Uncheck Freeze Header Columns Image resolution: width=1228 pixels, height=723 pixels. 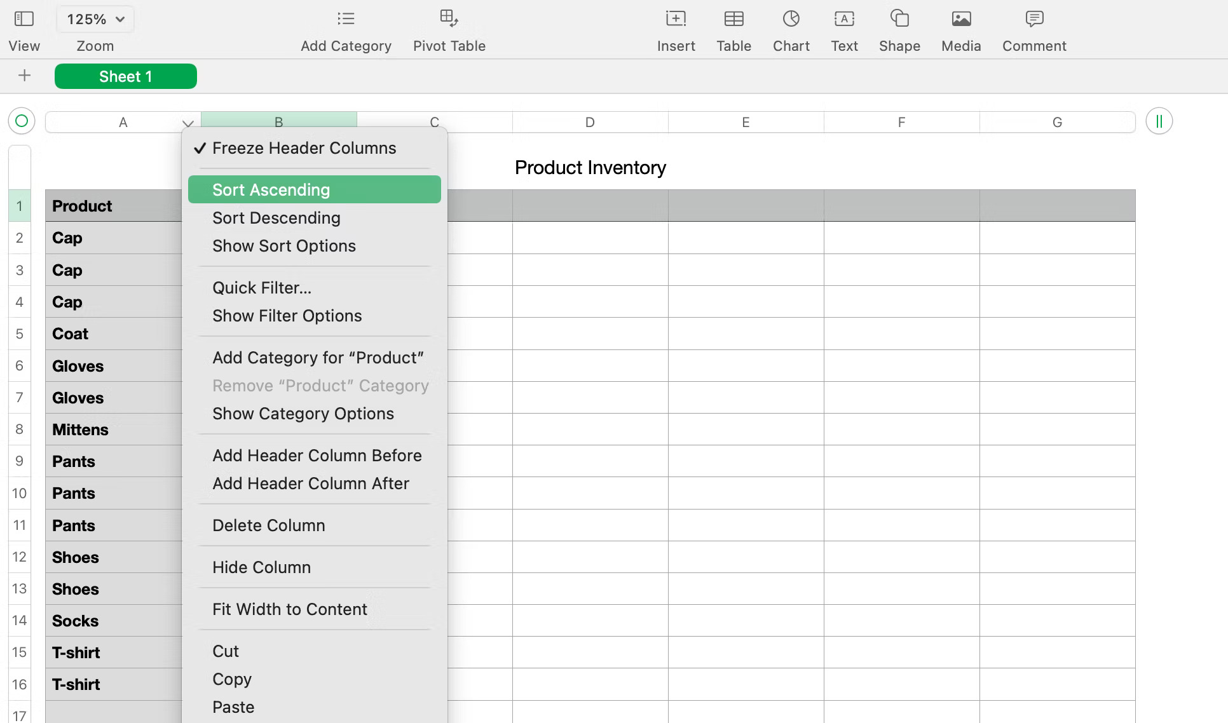[304, 147]
